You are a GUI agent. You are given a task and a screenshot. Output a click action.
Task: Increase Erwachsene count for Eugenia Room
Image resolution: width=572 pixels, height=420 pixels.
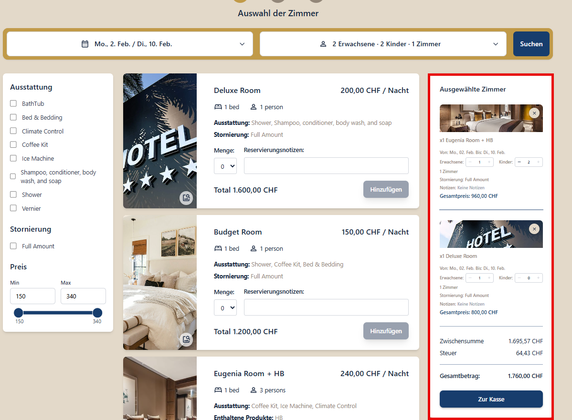point(489,162)
